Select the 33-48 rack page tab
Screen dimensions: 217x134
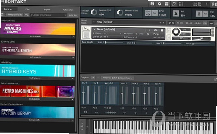point(189,23)
